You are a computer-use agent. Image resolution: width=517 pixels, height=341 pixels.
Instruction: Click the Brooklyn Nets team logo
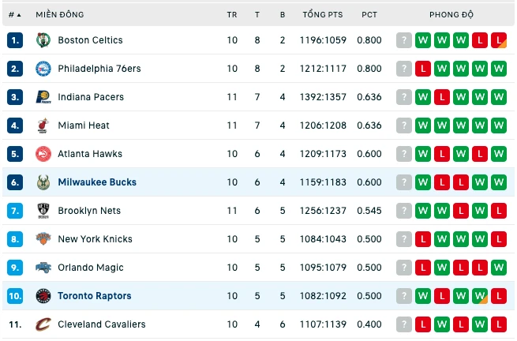43,211
